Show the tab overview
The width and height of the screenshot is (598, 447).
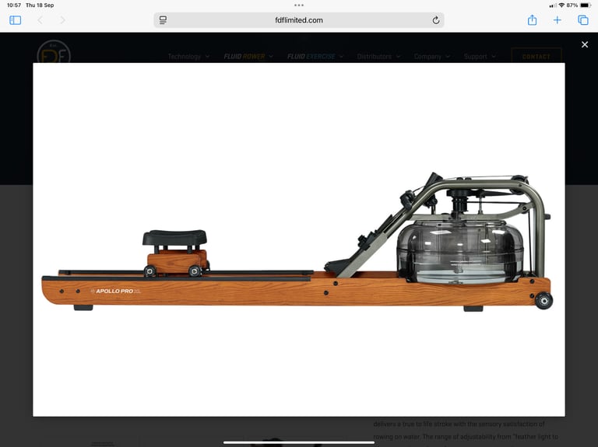(582, 20)
